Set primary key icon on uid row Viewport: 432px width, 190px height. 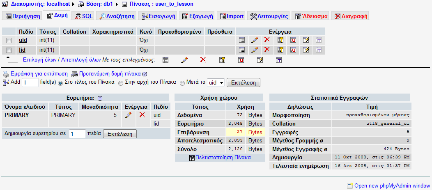click(x=280, y=40)
